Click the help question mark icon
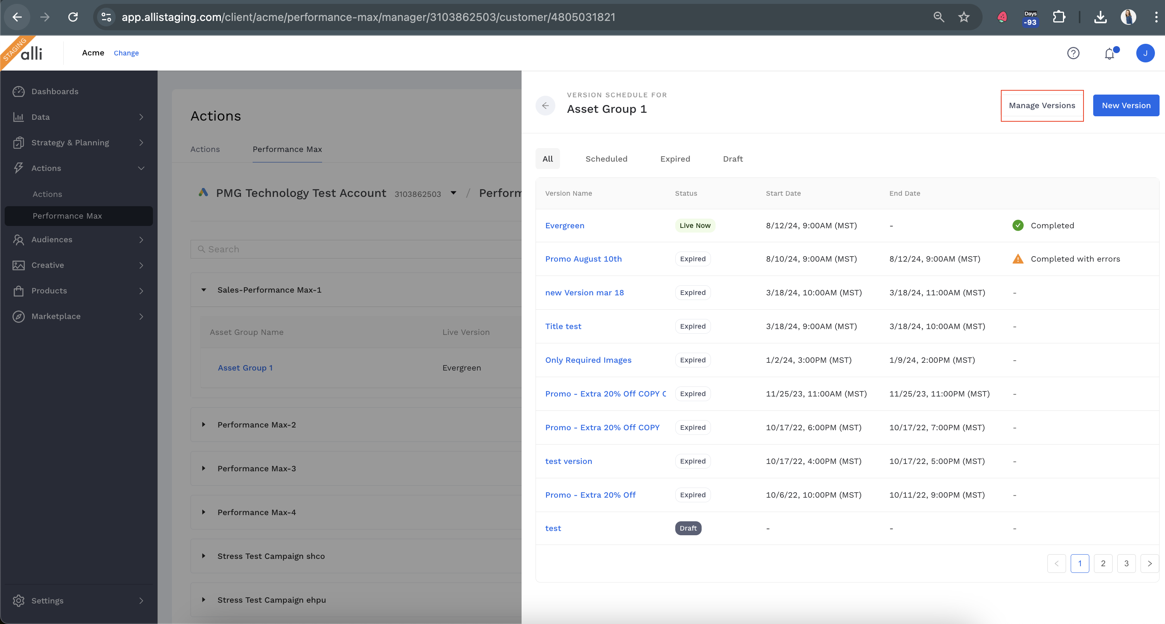The width and height of the screenshot is (1165, 624). coord(1073,53)
